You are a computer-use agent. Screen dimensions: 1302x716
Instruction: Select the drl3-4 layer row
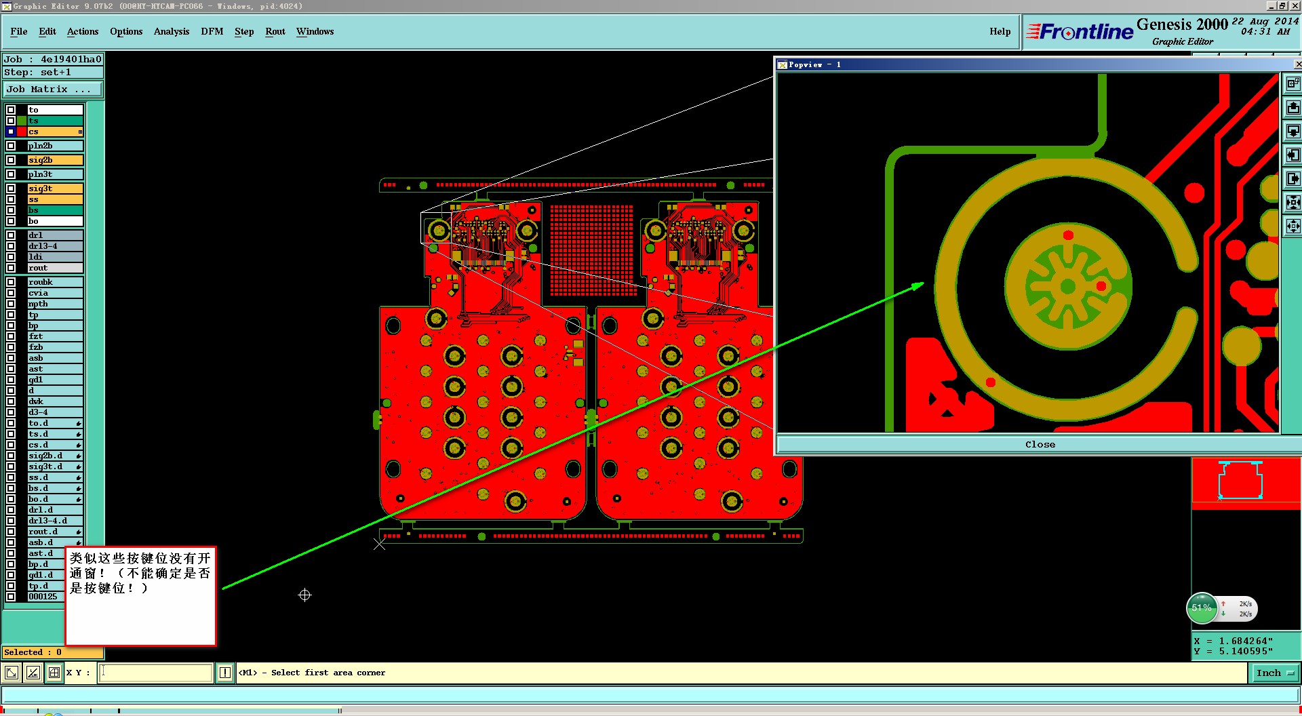pyautogui.click(x=55, y=246)
